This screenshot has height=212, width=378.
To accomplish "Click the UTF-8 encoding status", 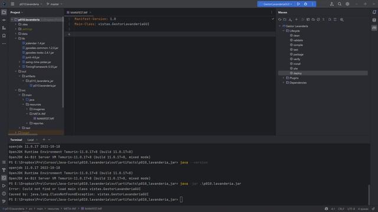I will (x=351, y=209).
